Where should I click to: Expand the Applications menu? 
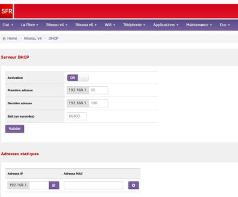click(166, 25)
